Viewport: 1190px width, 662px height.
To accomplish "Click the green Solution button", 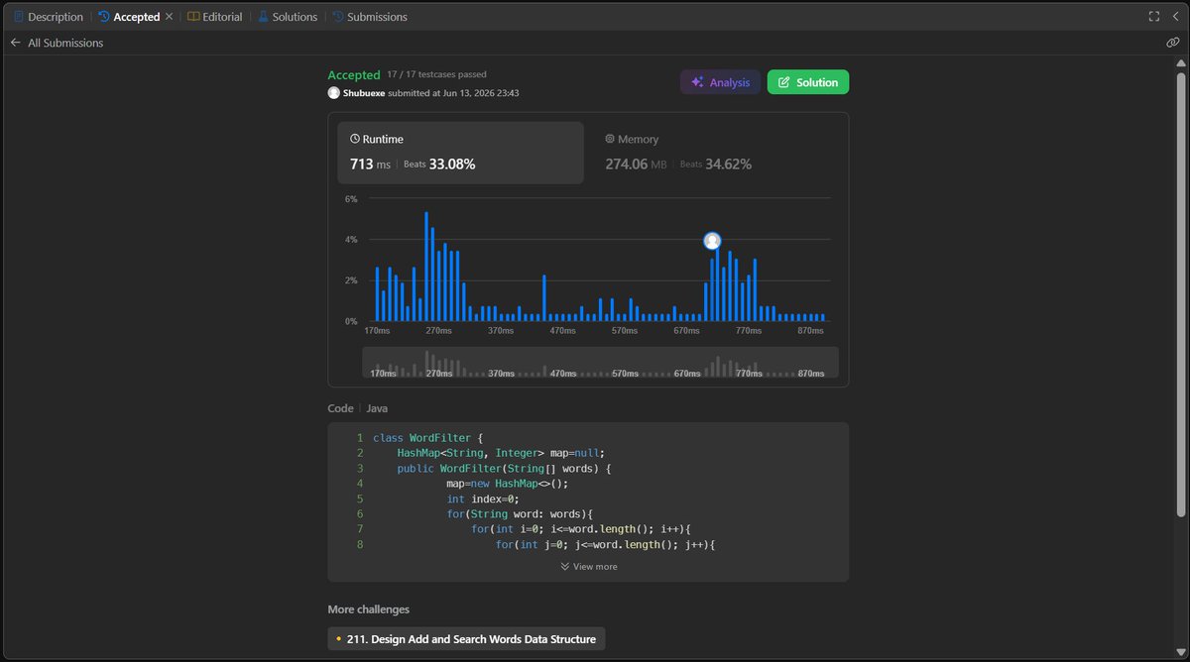I will click(808, 82).
